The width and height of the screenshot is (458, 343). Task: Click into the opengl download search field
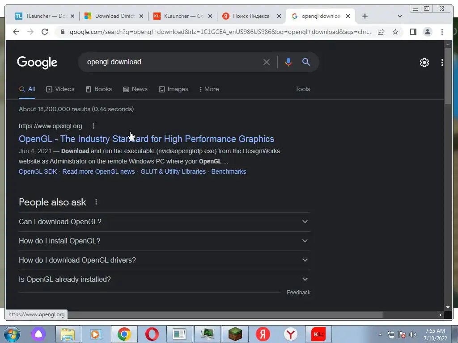click(x=172, y=62)
